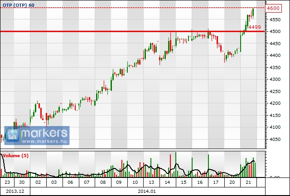Viewport: 290px width, 196px height.
Task: Click the red horizontal resistance line
Action: point(133,31)
